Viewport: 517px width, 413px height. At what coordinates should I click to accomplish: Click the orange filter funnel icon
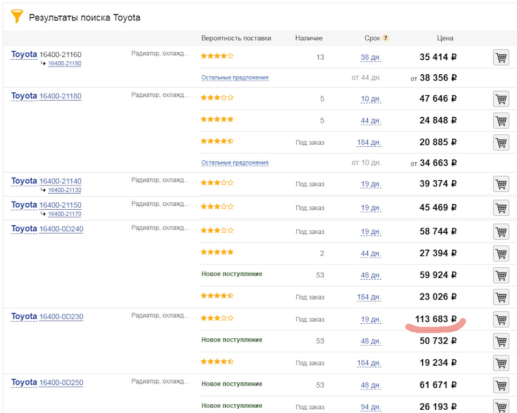17,17
